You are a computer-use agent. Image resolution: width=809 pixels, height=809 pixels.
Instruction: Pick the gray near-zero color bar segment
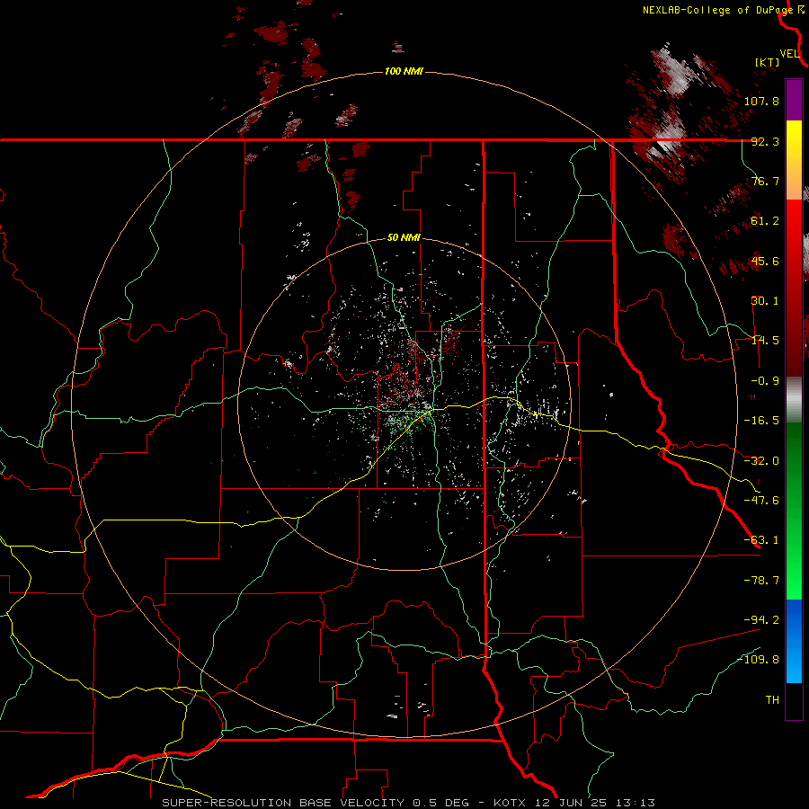pyautogui.click(x=794, y=398)
